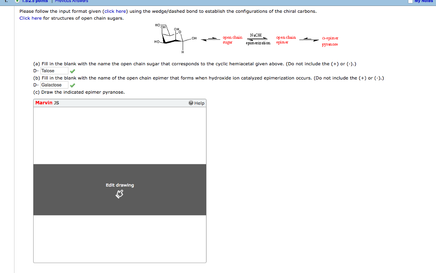Click the NaOH epimerization label

259,38
